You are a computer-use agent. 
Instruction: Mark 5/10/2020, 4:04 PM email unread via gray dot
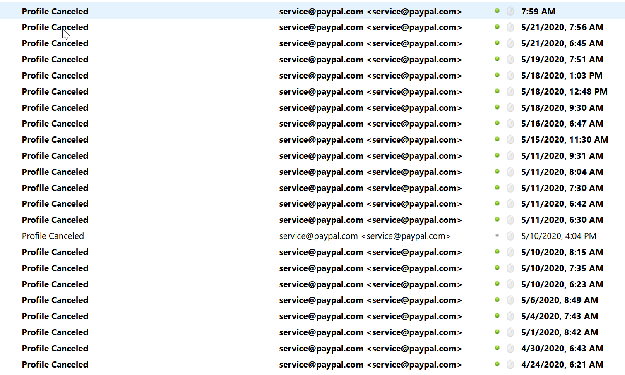(x=497, y=235)
